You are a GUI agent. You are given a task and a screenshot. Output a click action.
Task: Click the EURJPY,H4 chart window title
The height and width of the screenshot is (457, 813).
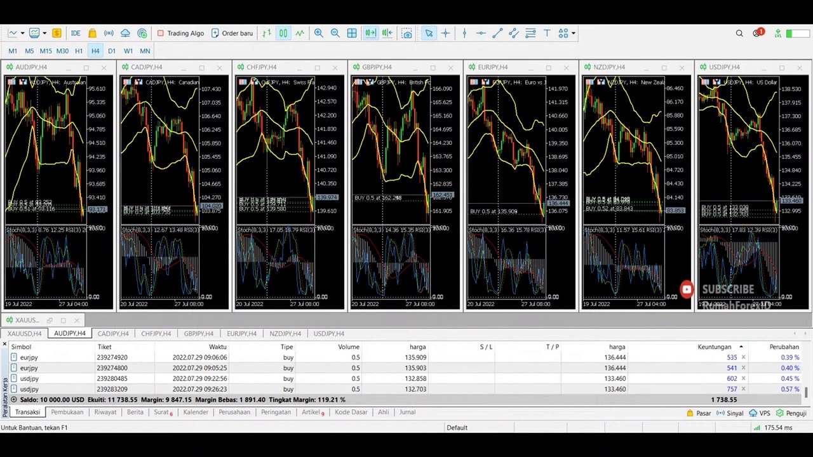(x=492, y=67)
